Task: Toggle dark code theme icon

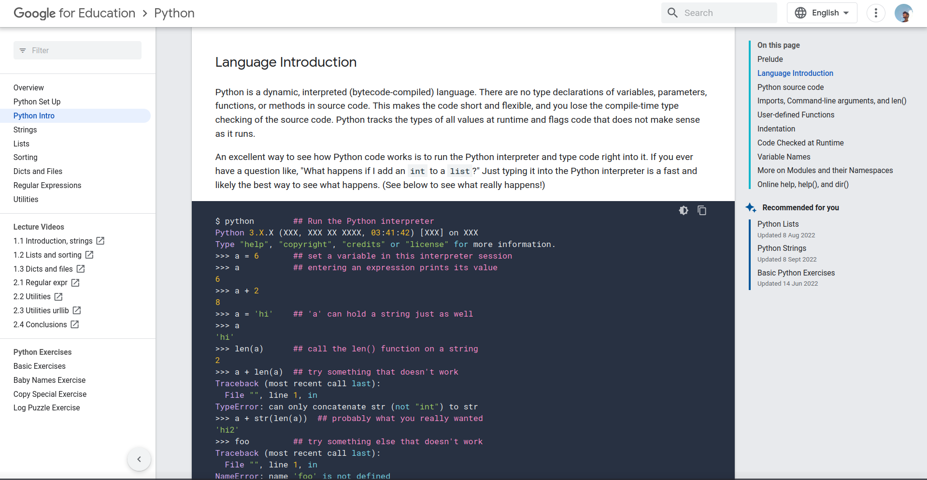Action: pos(684,210)
